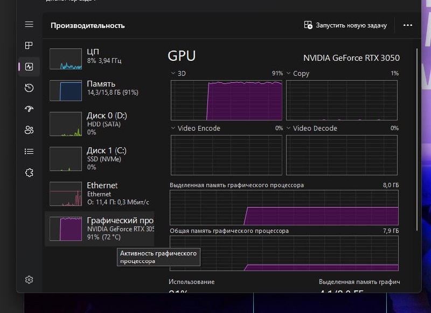431x313 pixels.
Task: Click the 7,9 ГБ shared memory label
Action: click(391, 231)
